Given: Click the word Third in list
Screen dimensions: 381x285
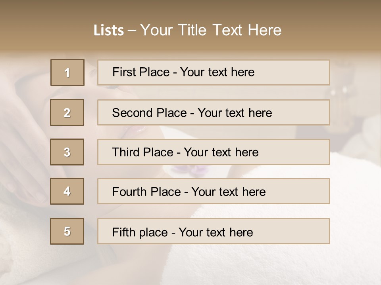Looking at the screenshot, I should tap(126, 152).
